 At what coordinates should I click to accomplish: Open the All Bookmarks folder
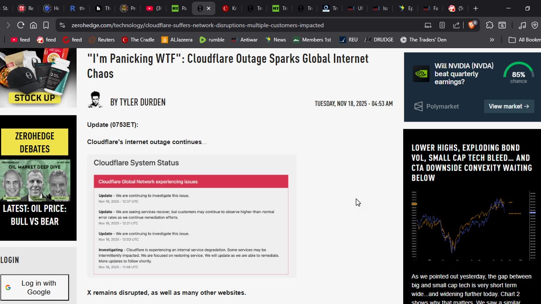click(524, 40)
